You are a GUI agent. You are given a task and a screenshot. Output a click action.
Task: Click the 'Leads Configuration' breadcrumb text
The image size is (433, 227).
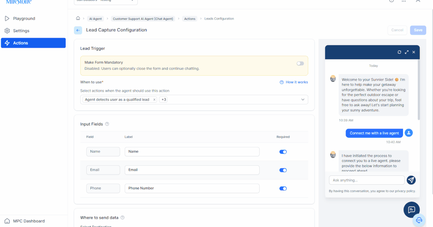(x=219, y=19)
